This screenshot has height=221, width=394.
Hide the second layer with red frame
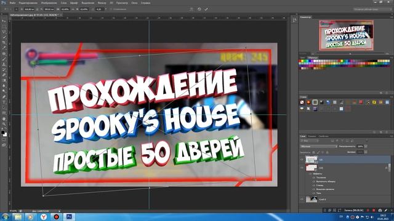(x=302, y=168)
